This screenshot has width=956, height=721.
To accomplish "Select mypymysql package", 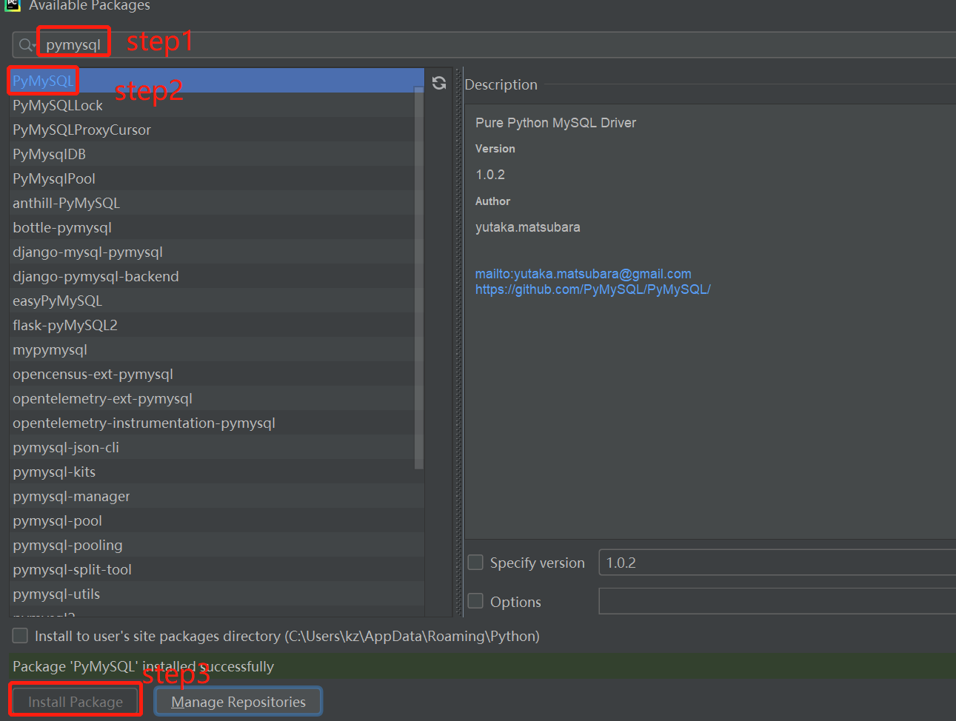I will tap(216, 349).
